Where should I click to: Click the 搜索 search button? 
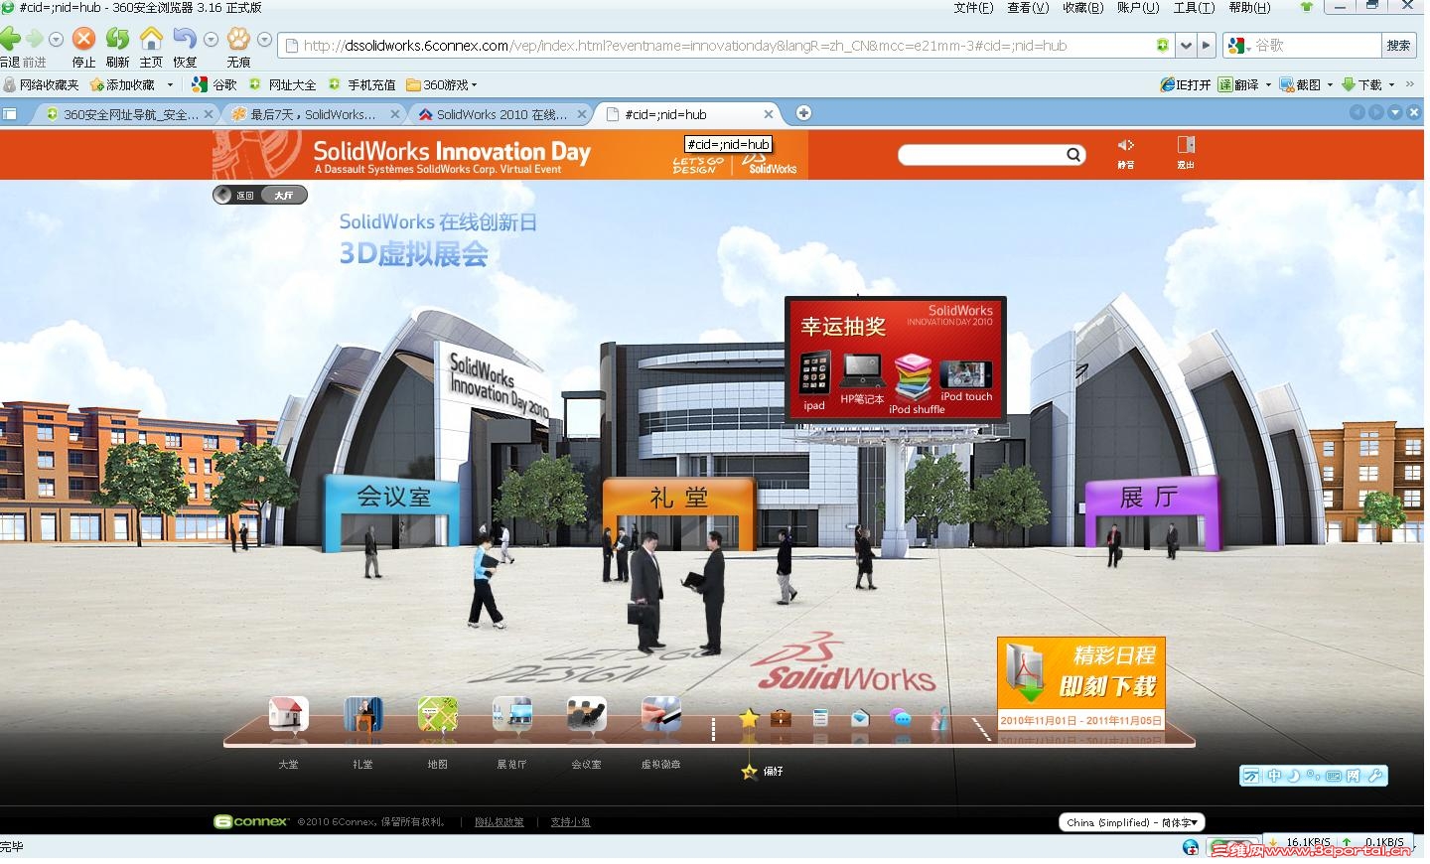pos(1398,46)
